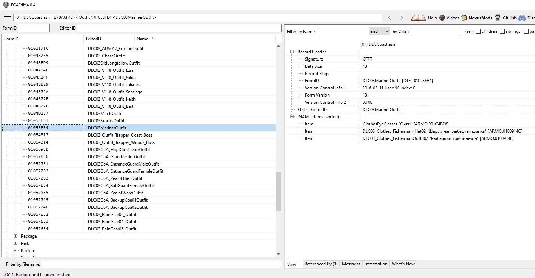The width and height of the screenshot is (535, 278).
Task: Enable the Keep siblings checkbox
Action: pyautogui.click(x=502, y=31)
